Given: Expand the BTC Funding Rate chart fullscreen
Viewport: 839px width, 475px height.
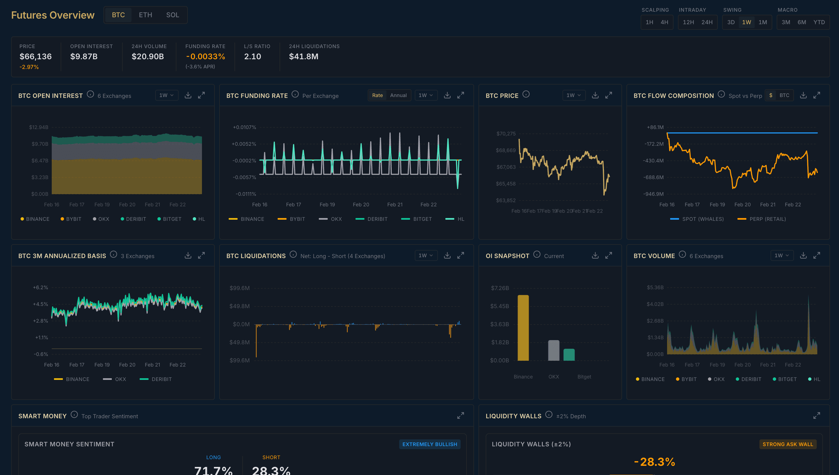Looking at the screenshot, I should coord(460,95).
